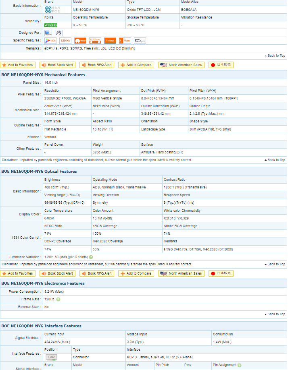Select the gaming controller icon in Designed For
Screen dimensions: 288x370
[58, 33]
